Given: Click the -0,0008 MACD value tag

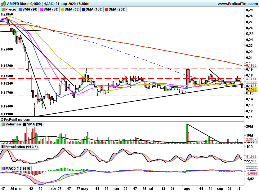Looking at the screenshot, I should (252, 173).
